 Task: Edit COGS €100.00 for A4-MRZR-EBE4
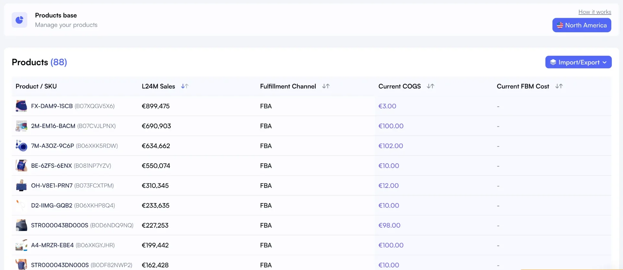pos(391,245)
